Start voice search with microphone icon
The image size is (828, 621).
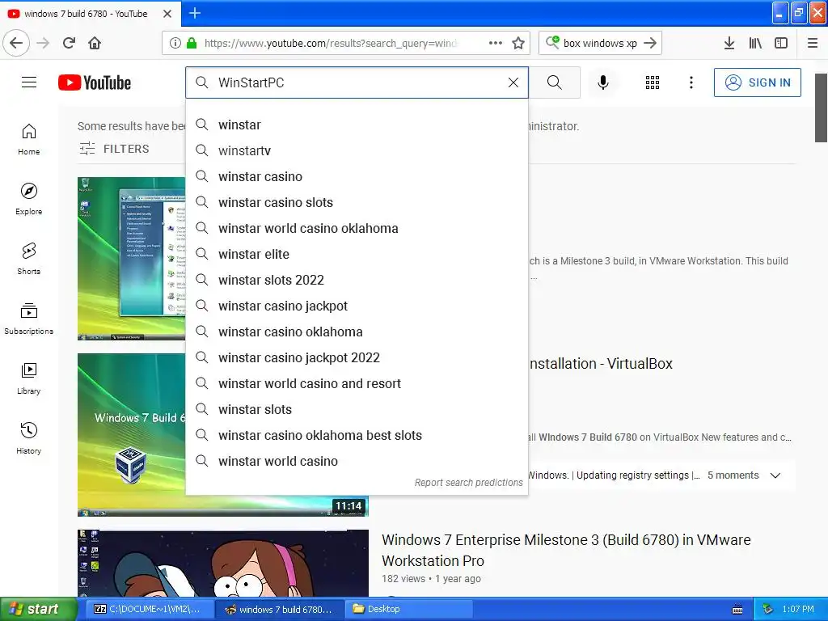pyautogui.click(x=603, y=82)
